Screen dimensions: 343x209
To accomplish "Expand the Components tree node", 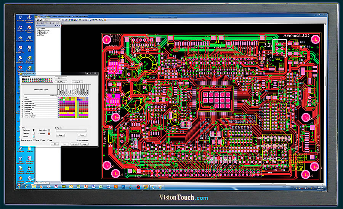I will point(37,32).
